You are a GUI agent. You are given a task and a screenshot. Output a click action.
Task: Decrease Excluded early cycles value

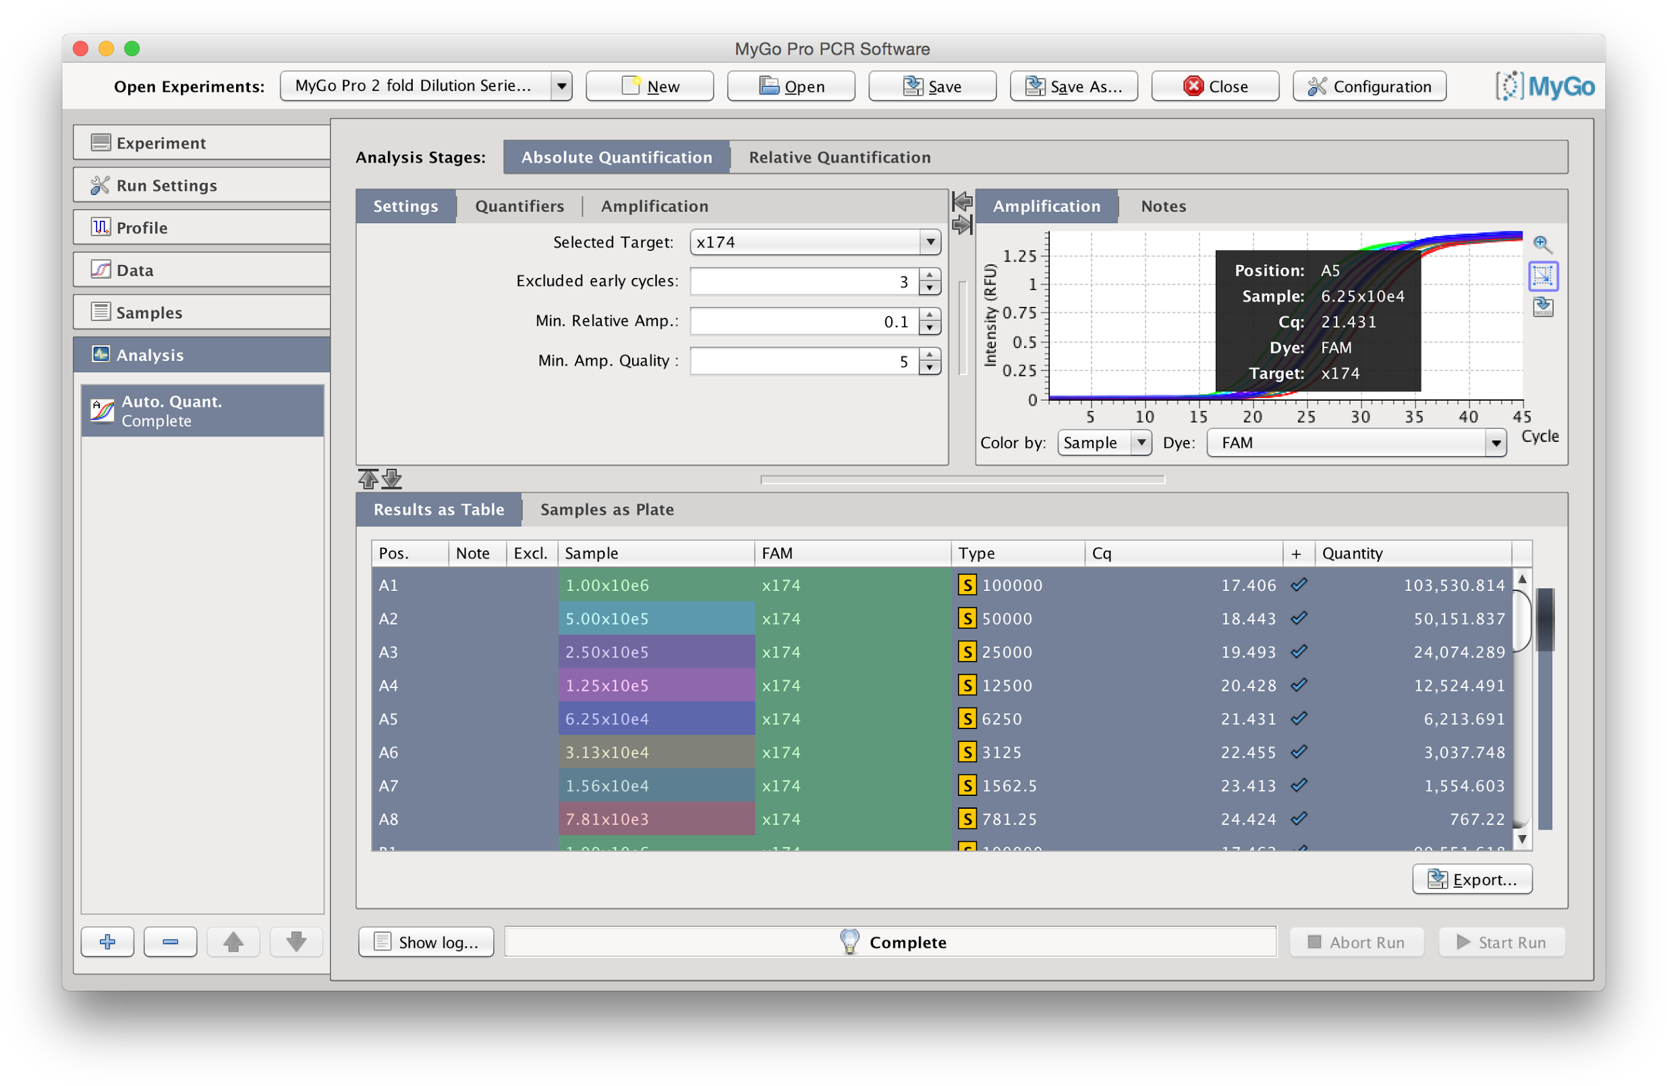pyautogui.click(x=930, y=288)
